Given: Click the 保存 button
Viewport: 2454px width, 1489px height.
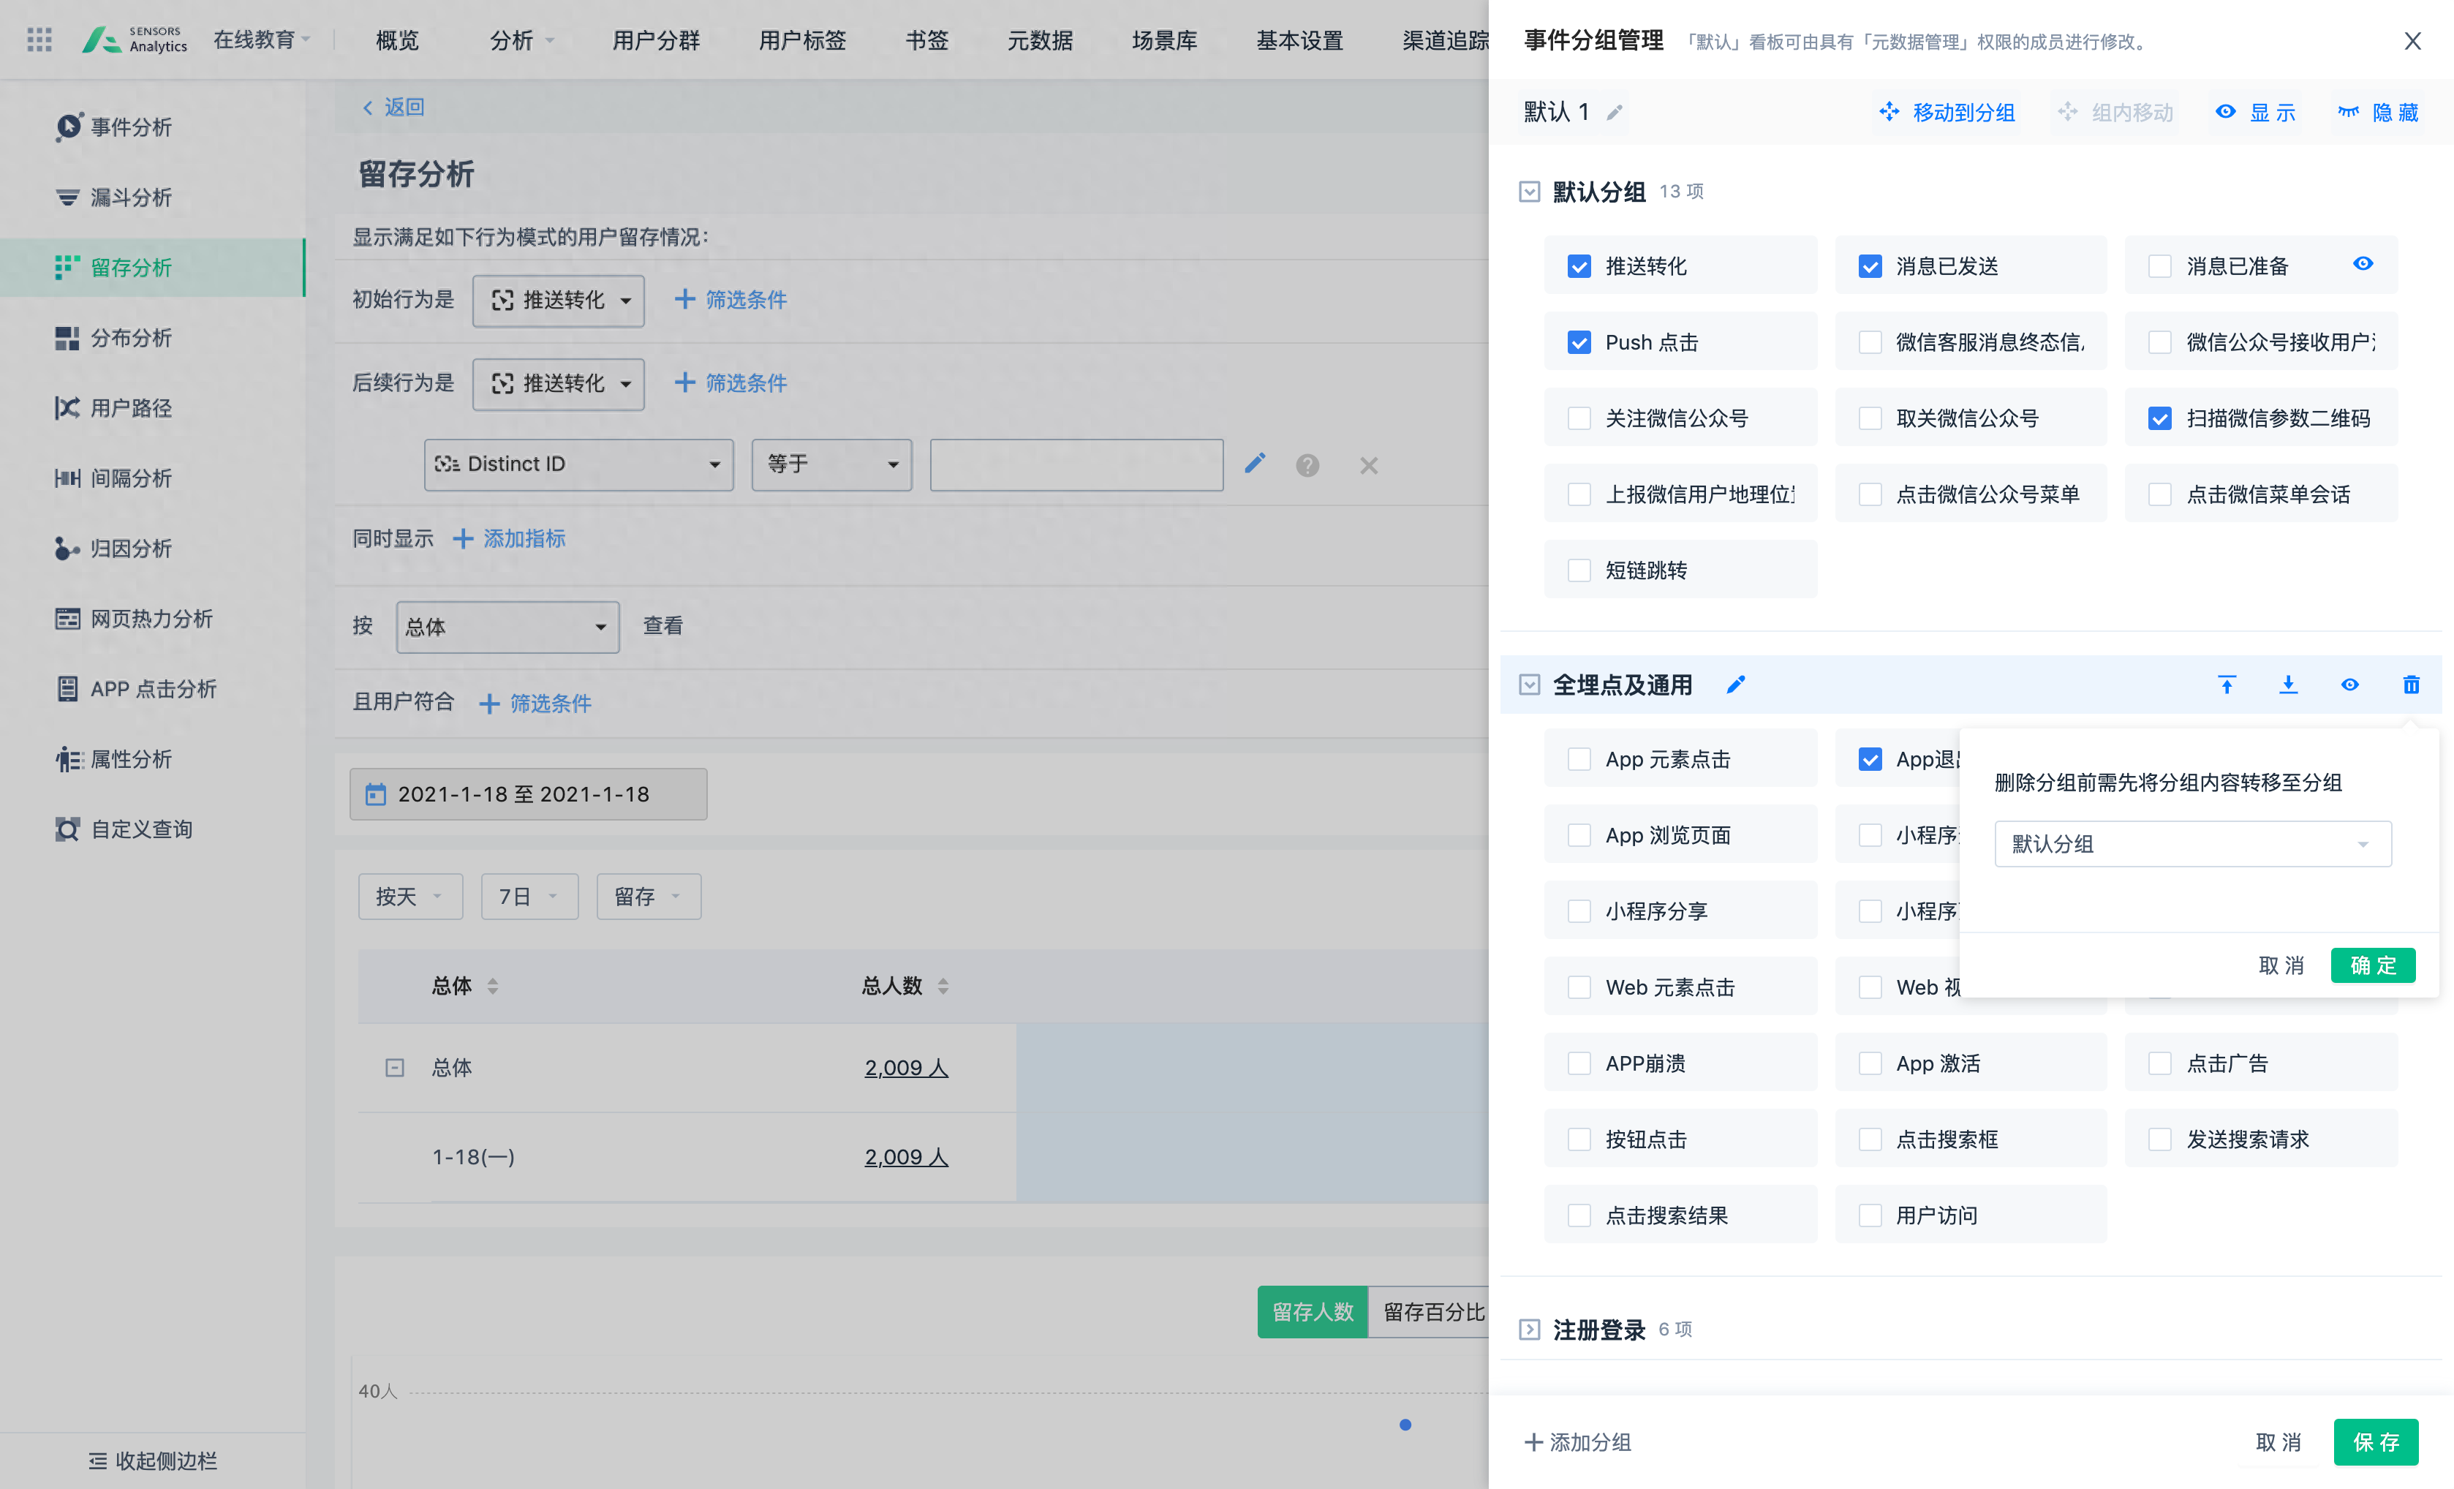Looking at the screenshot, I should click(2375, 1441).
